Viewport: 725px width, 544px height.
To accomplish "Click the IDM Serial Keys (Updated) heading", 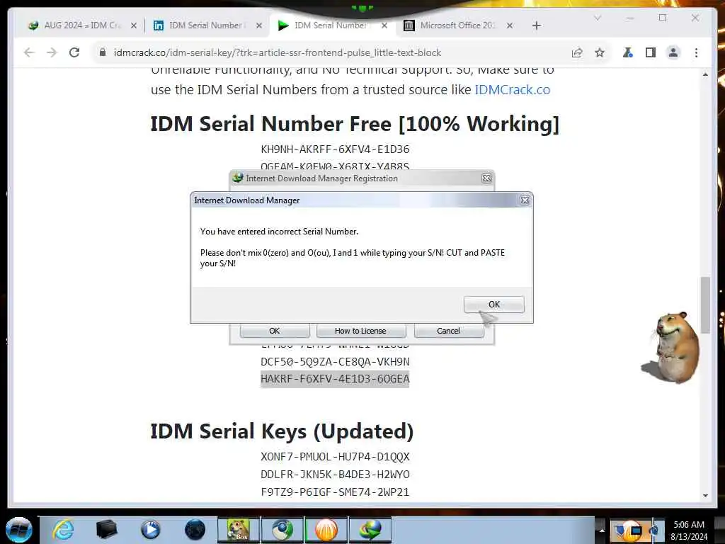I will point(282,431).
